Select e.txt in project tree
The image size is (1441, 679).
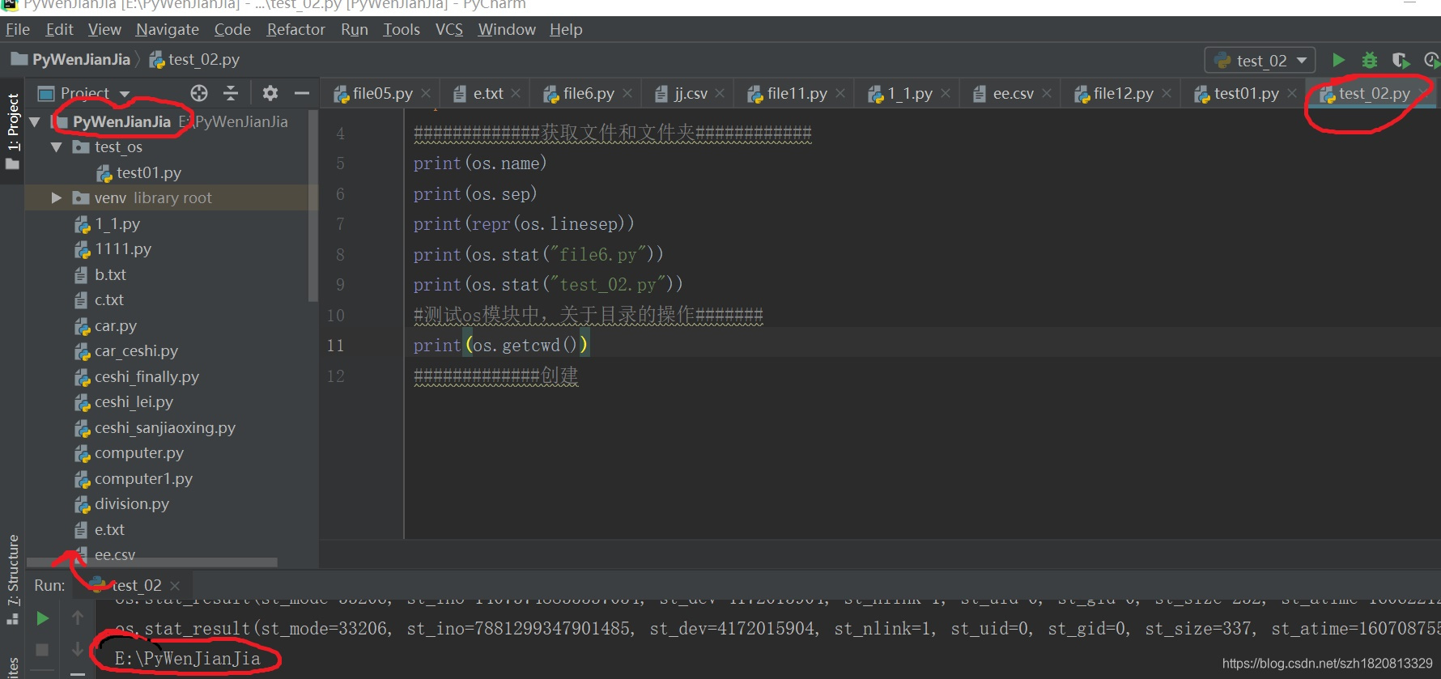[x=100, y=530]
